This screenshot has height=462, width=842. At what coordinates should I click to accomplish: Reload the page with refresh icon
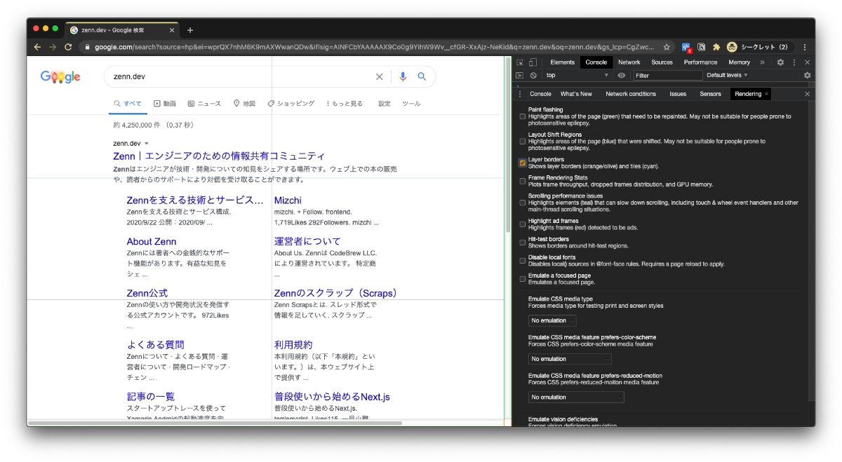tap(68, 47)
